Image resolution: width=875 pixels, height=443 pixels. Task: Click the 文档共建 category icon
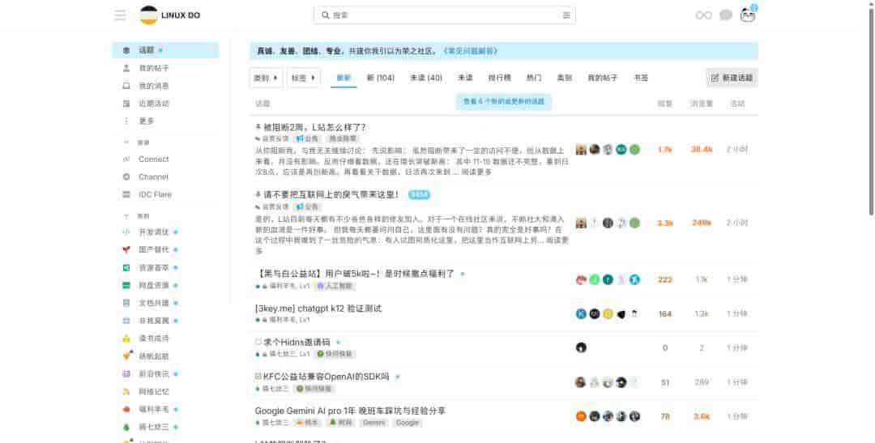126,303
